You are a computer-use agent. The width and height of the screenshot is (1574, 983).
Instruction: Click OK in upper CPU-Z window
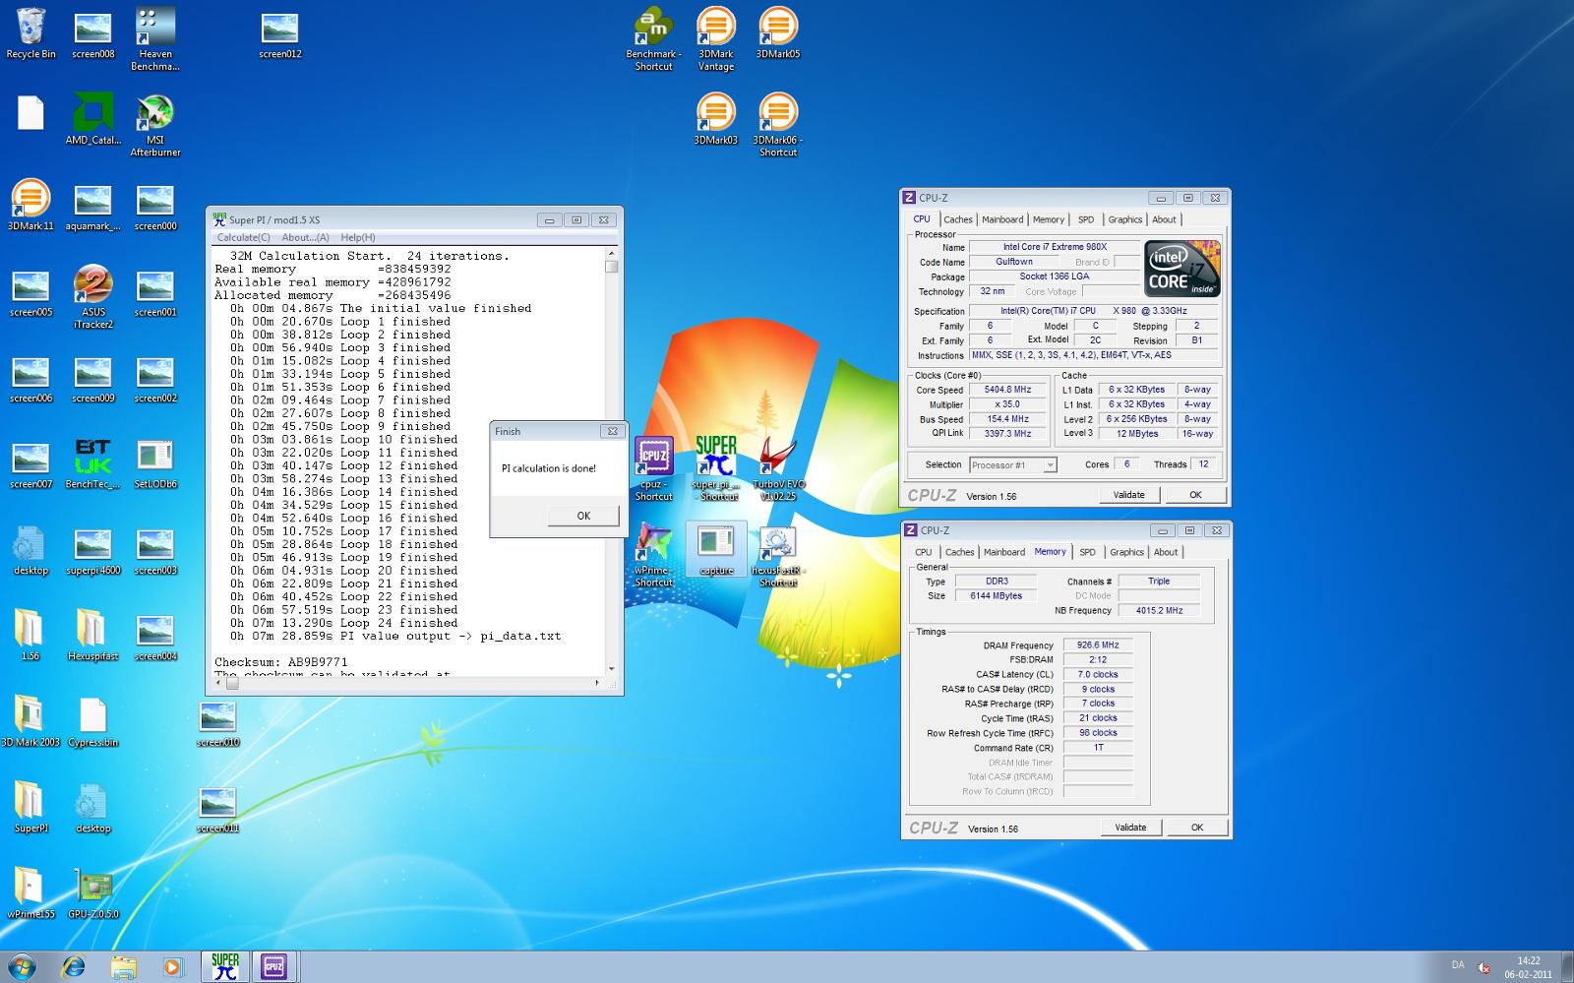[1195, 495]
